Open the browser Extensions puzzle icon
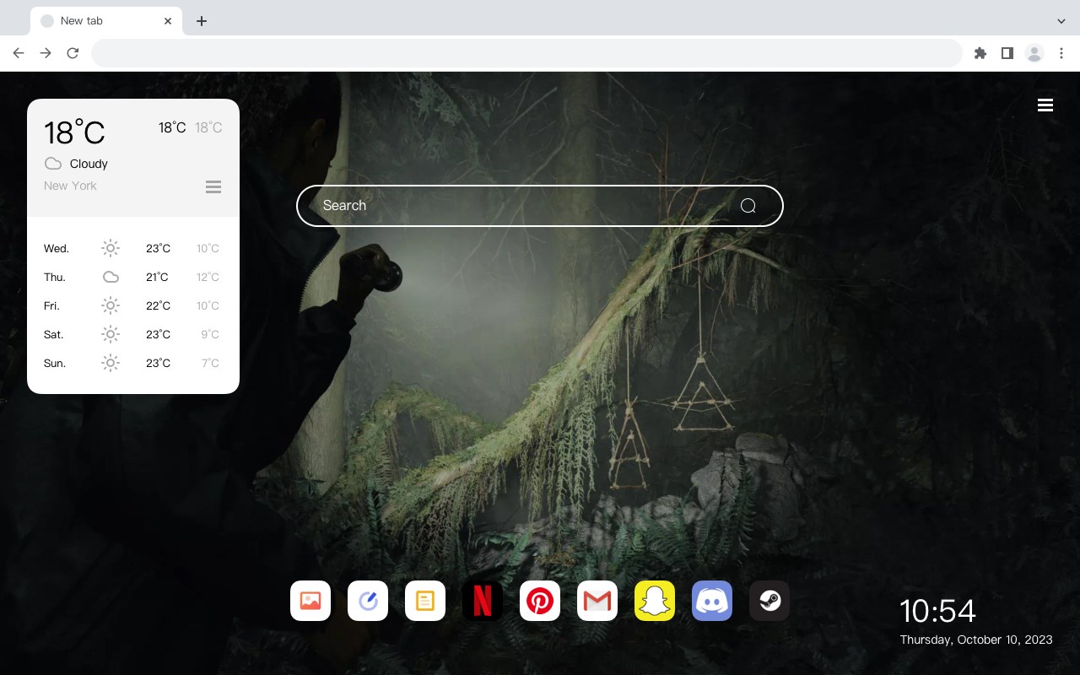1080x675 pixels. (980, 53)
